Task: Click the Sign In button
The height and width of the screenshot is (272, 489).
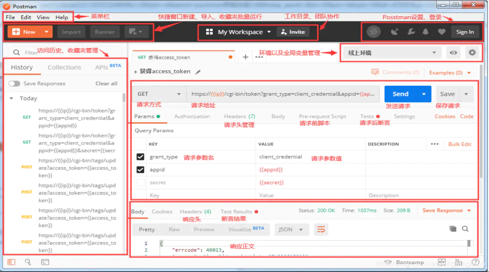Action: pos(465,32)
